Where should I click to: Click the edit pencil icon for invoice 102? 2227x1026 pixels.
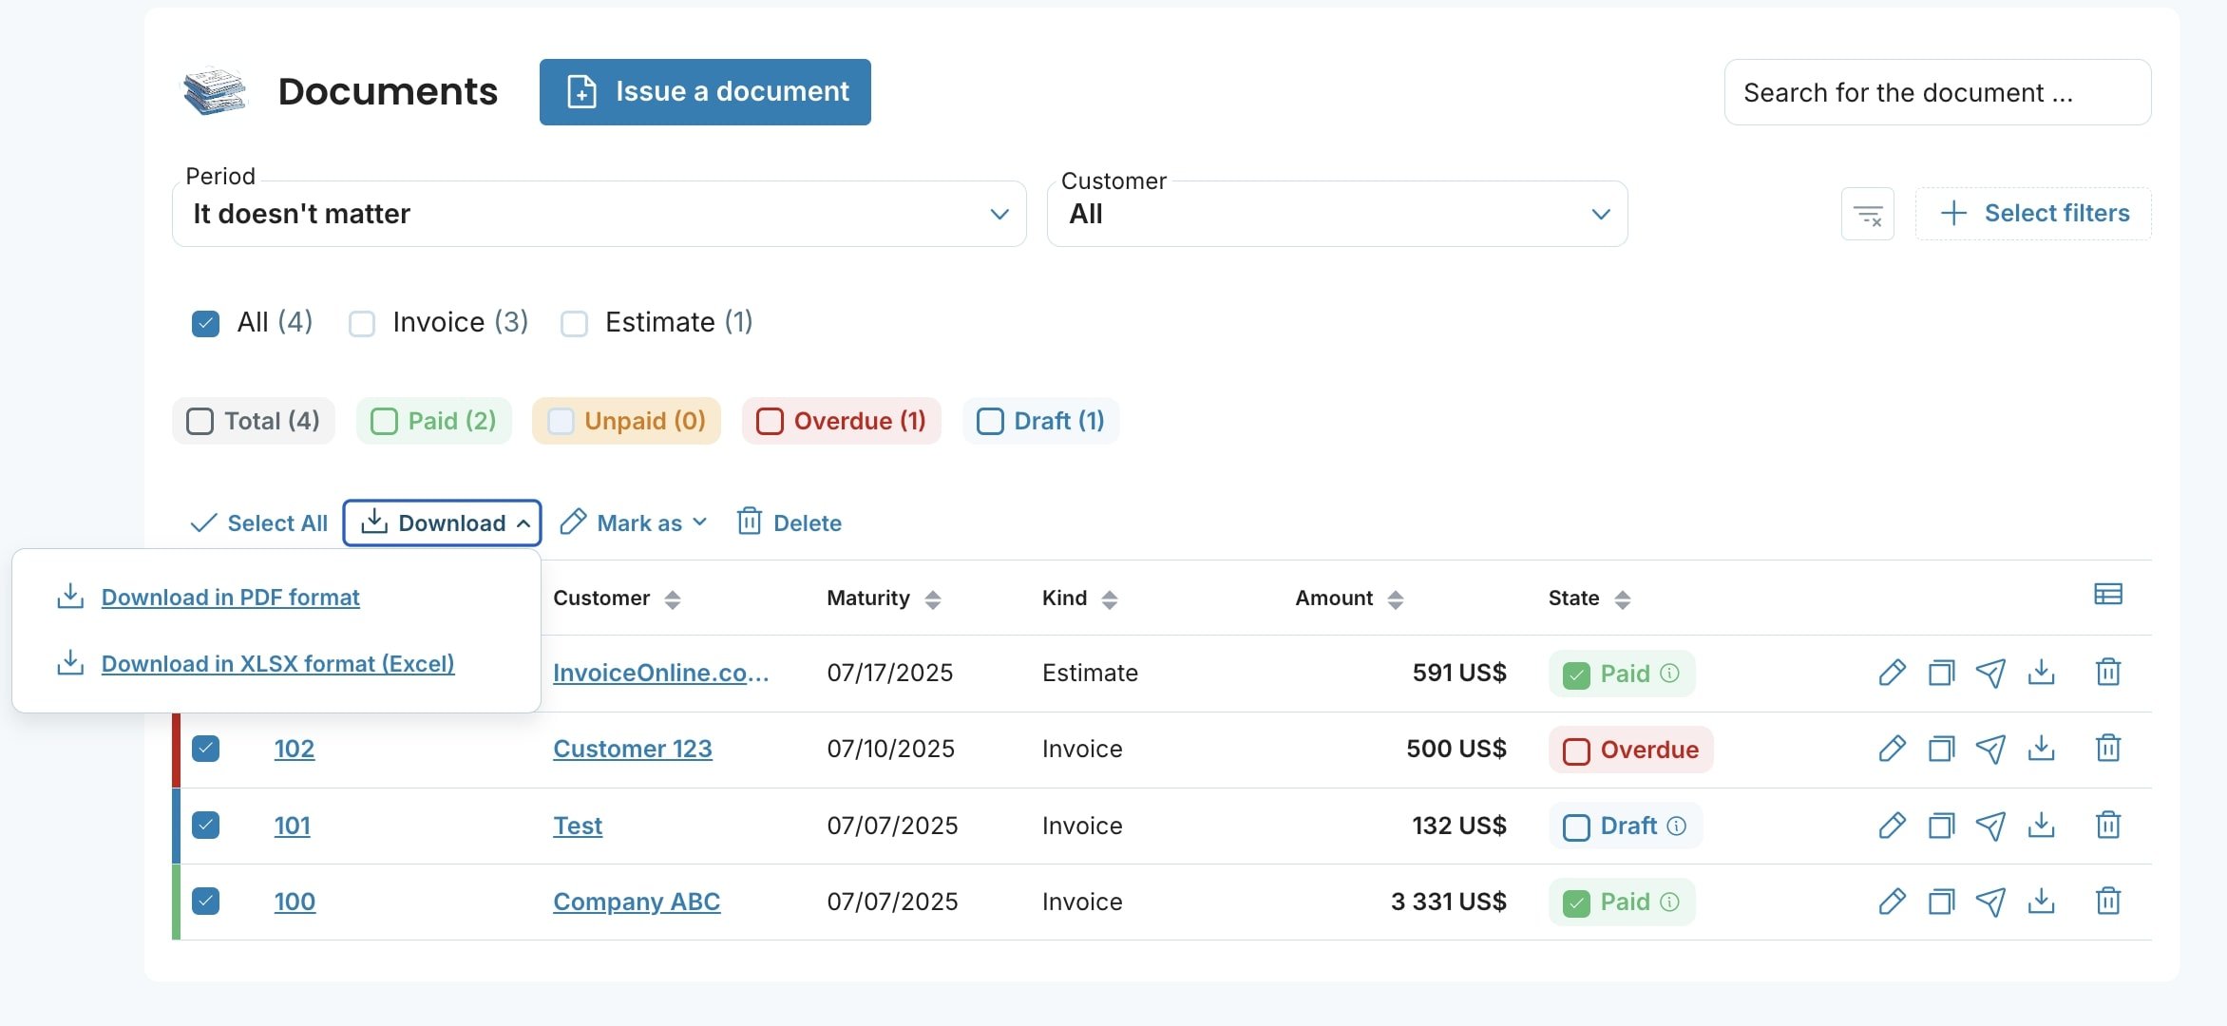(x=1892, y=749)
